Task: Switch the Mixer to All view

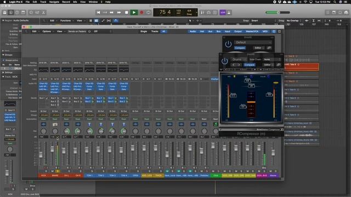Action: coord(163,32)
